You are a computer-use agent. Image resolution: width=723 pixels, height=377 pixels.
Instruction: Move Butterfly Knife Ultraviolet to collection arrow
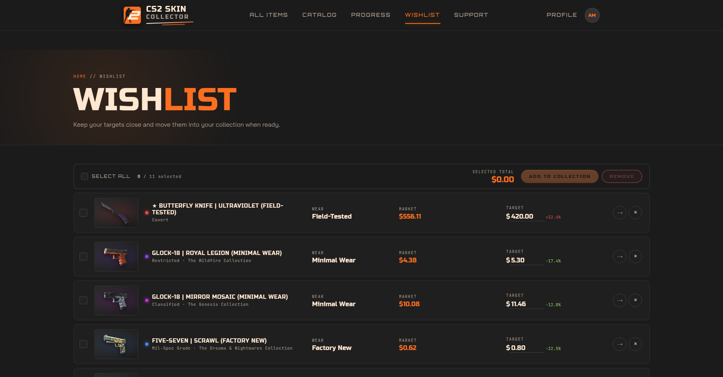619,213
